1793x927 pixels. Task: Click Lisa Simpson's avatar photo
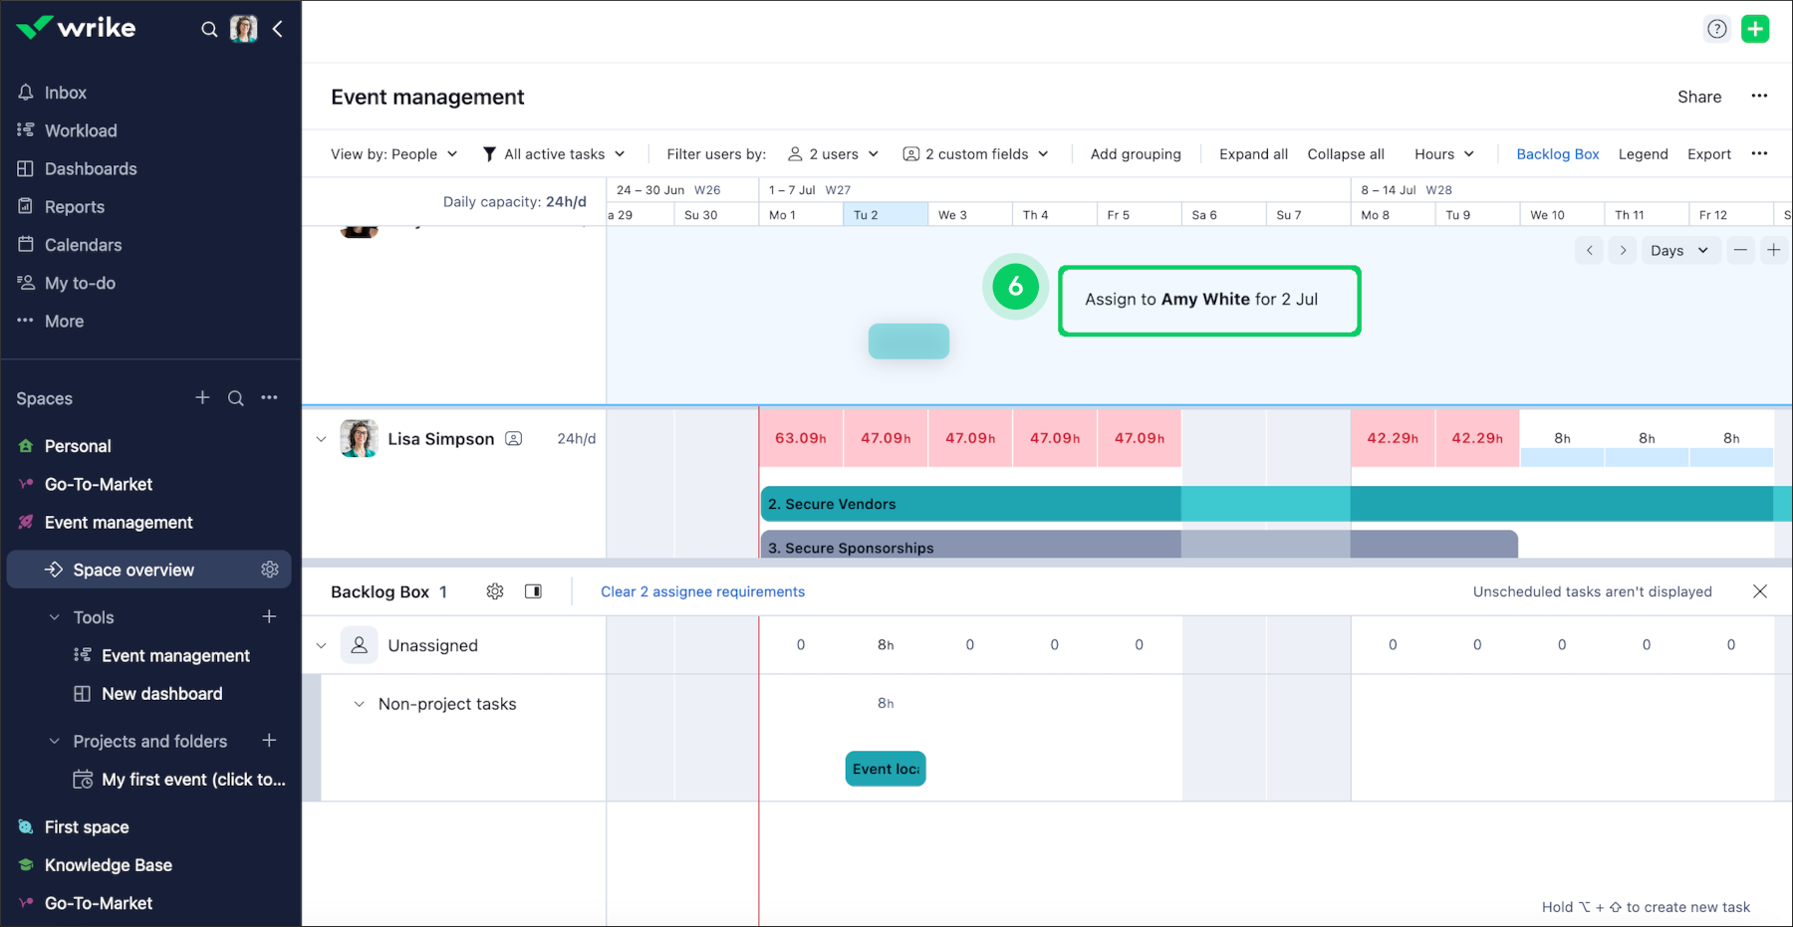[359, 438]
